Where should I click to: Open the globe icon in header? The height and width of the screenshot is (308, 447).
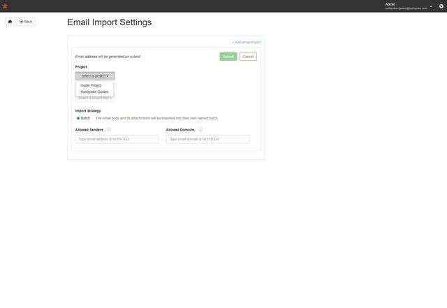click(441, 6)
